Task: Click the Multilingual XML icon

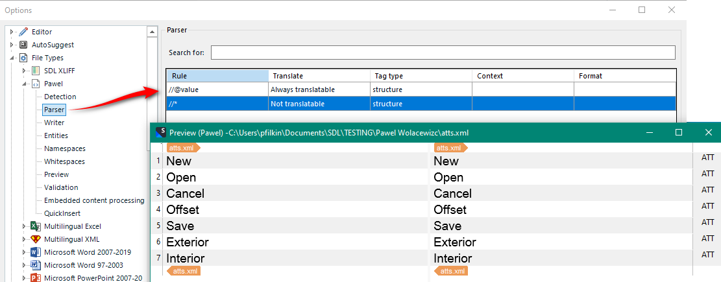Action: click(36, 239)
